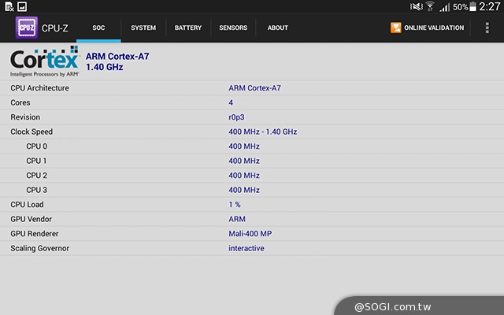Tap the Cortex logo image
This screenshot has height=315, width=504.
44,61
